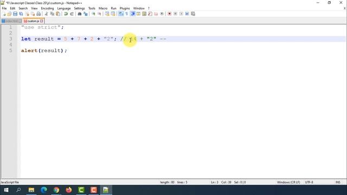Open the Search menu
The height and width of the screenshot is (195, 347).
click(23, 8)
